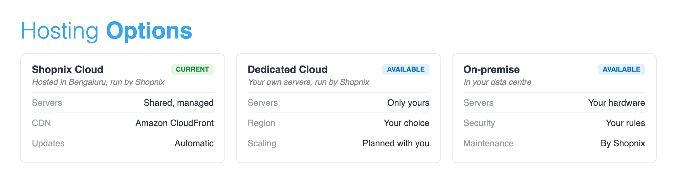Click the 'Your rules' security value
The image size is (677, 177).
coord(625,123)
